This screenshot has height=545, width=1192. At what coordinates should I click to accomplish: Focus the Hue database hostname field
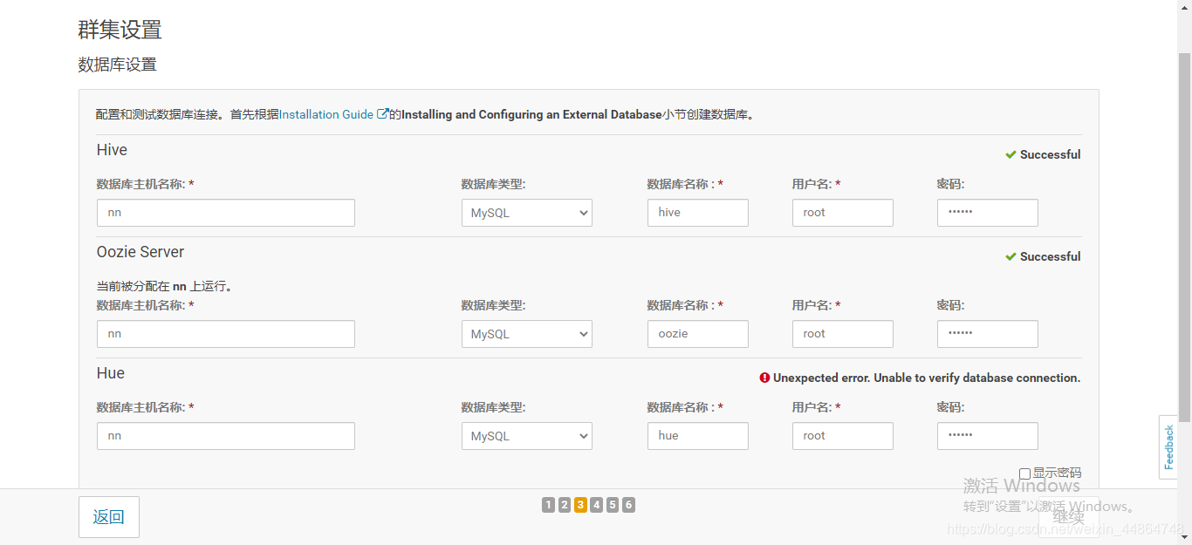pos(226,436)
